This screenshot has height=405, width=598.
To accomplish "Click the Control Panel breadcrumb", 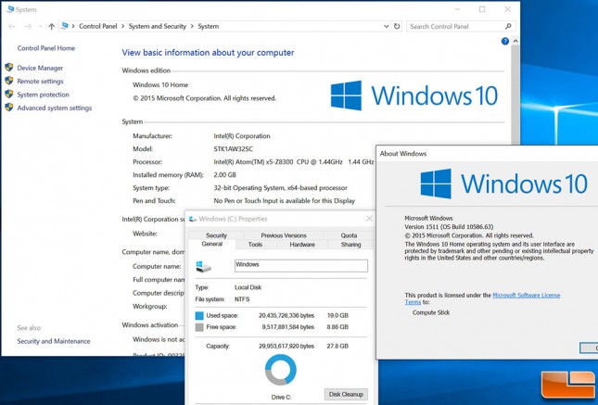I will pos(98,26).
